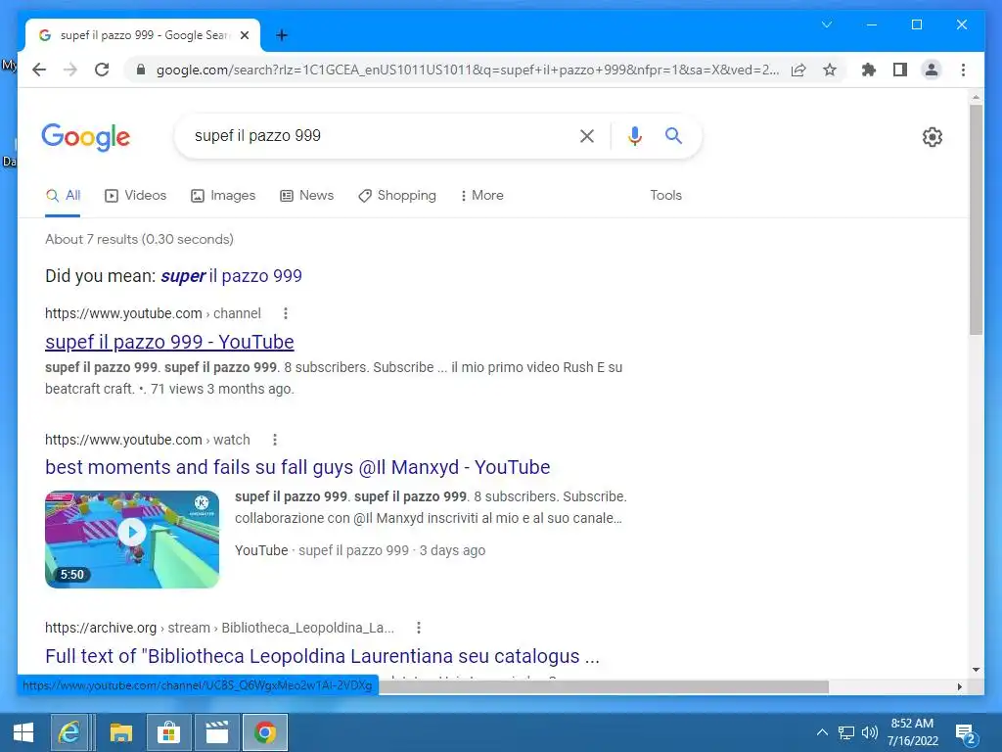
Task: Toggle the browser side panel
Action: (x=900, y=70)
